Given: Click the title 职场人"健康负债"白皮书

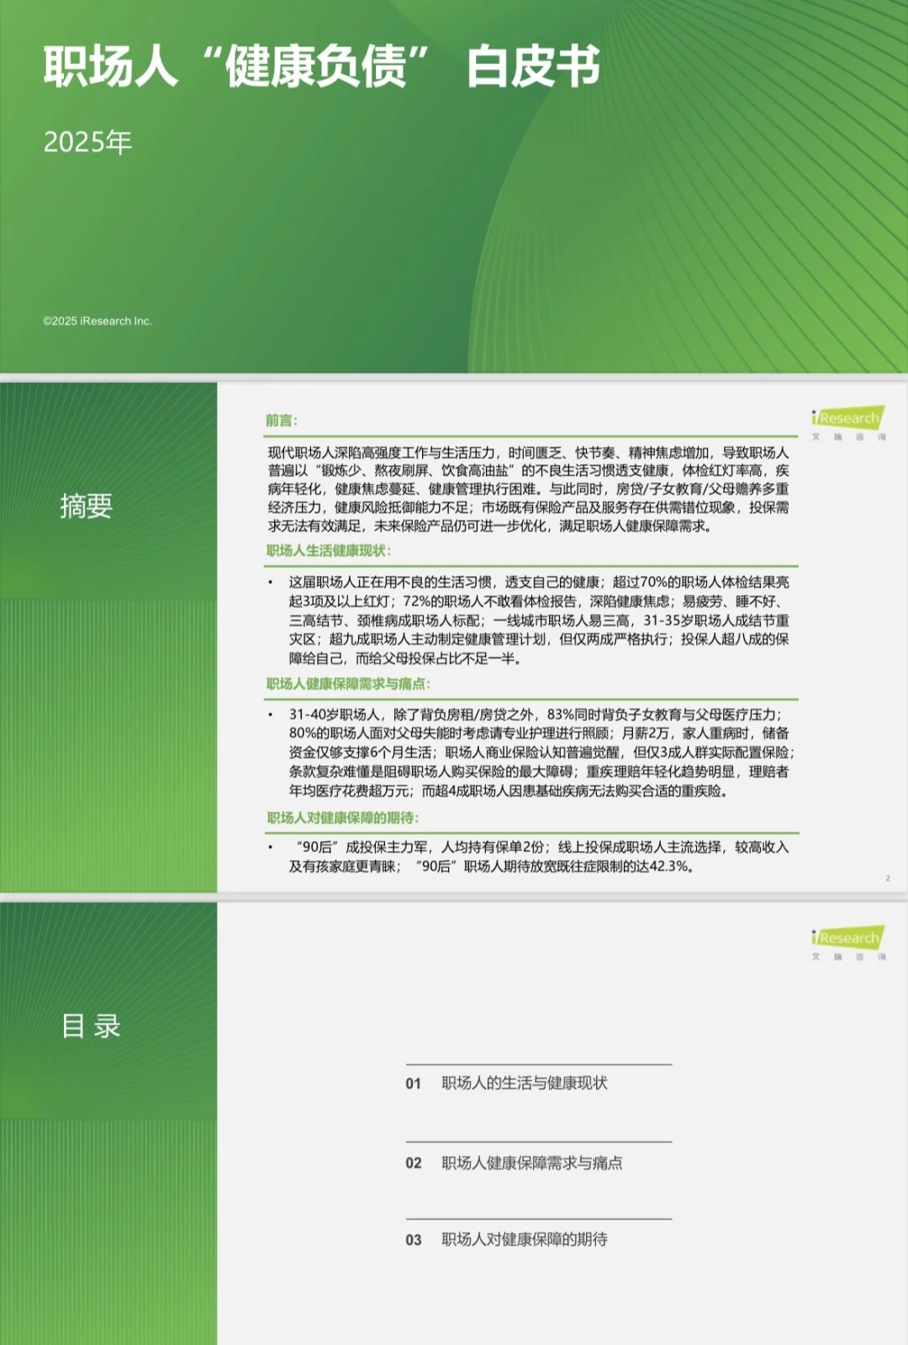Looking at the screenshot, I should tap(321, 66).
